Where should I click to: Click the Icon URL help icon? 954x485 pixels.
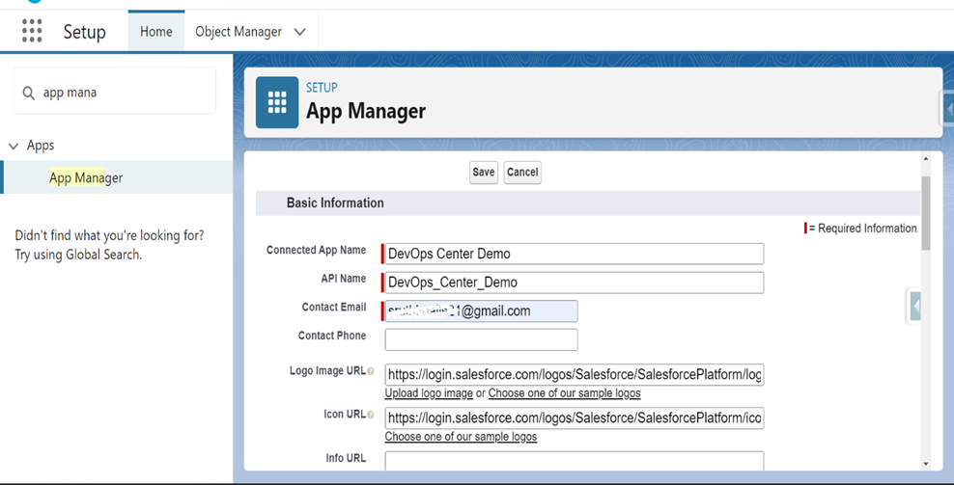coord(371,415)
